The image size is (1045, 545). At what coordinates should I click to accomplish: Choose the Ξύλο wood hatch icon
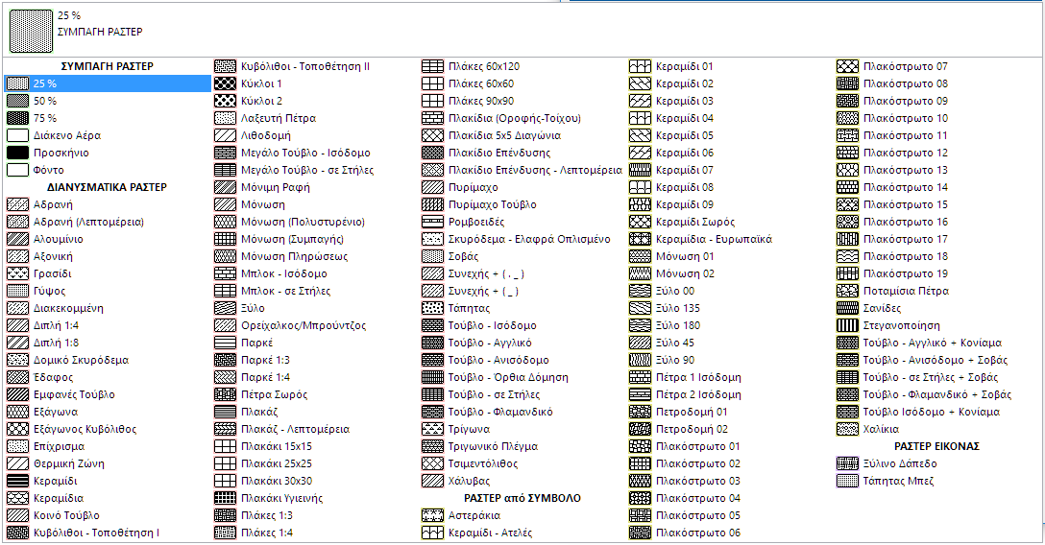[226, 308]
